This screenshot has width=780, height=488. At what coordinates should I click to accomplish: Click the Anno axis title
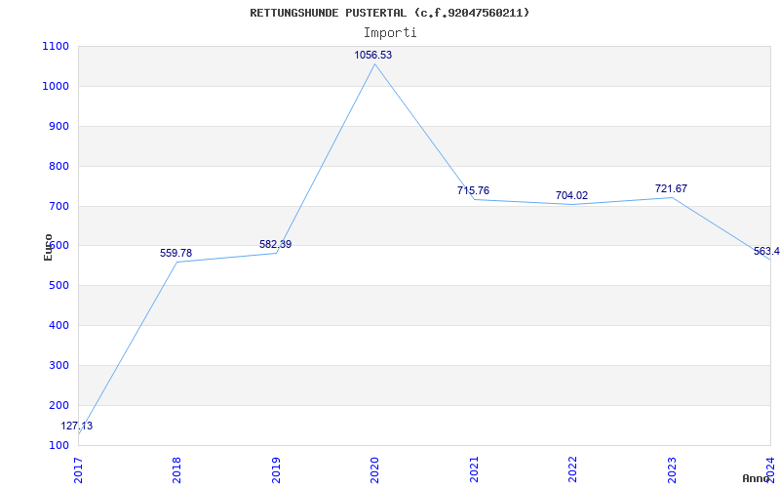(757, 478)
